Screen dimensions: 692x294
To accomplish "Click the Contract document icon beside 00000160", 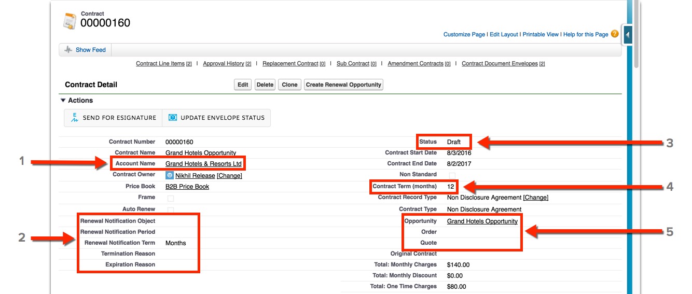I will click(69, 21).
